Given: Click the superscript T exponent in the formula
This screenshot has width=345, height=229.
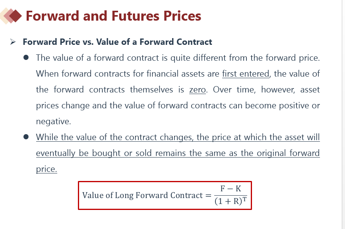Looking at the screenshot, I should [245, 198].
